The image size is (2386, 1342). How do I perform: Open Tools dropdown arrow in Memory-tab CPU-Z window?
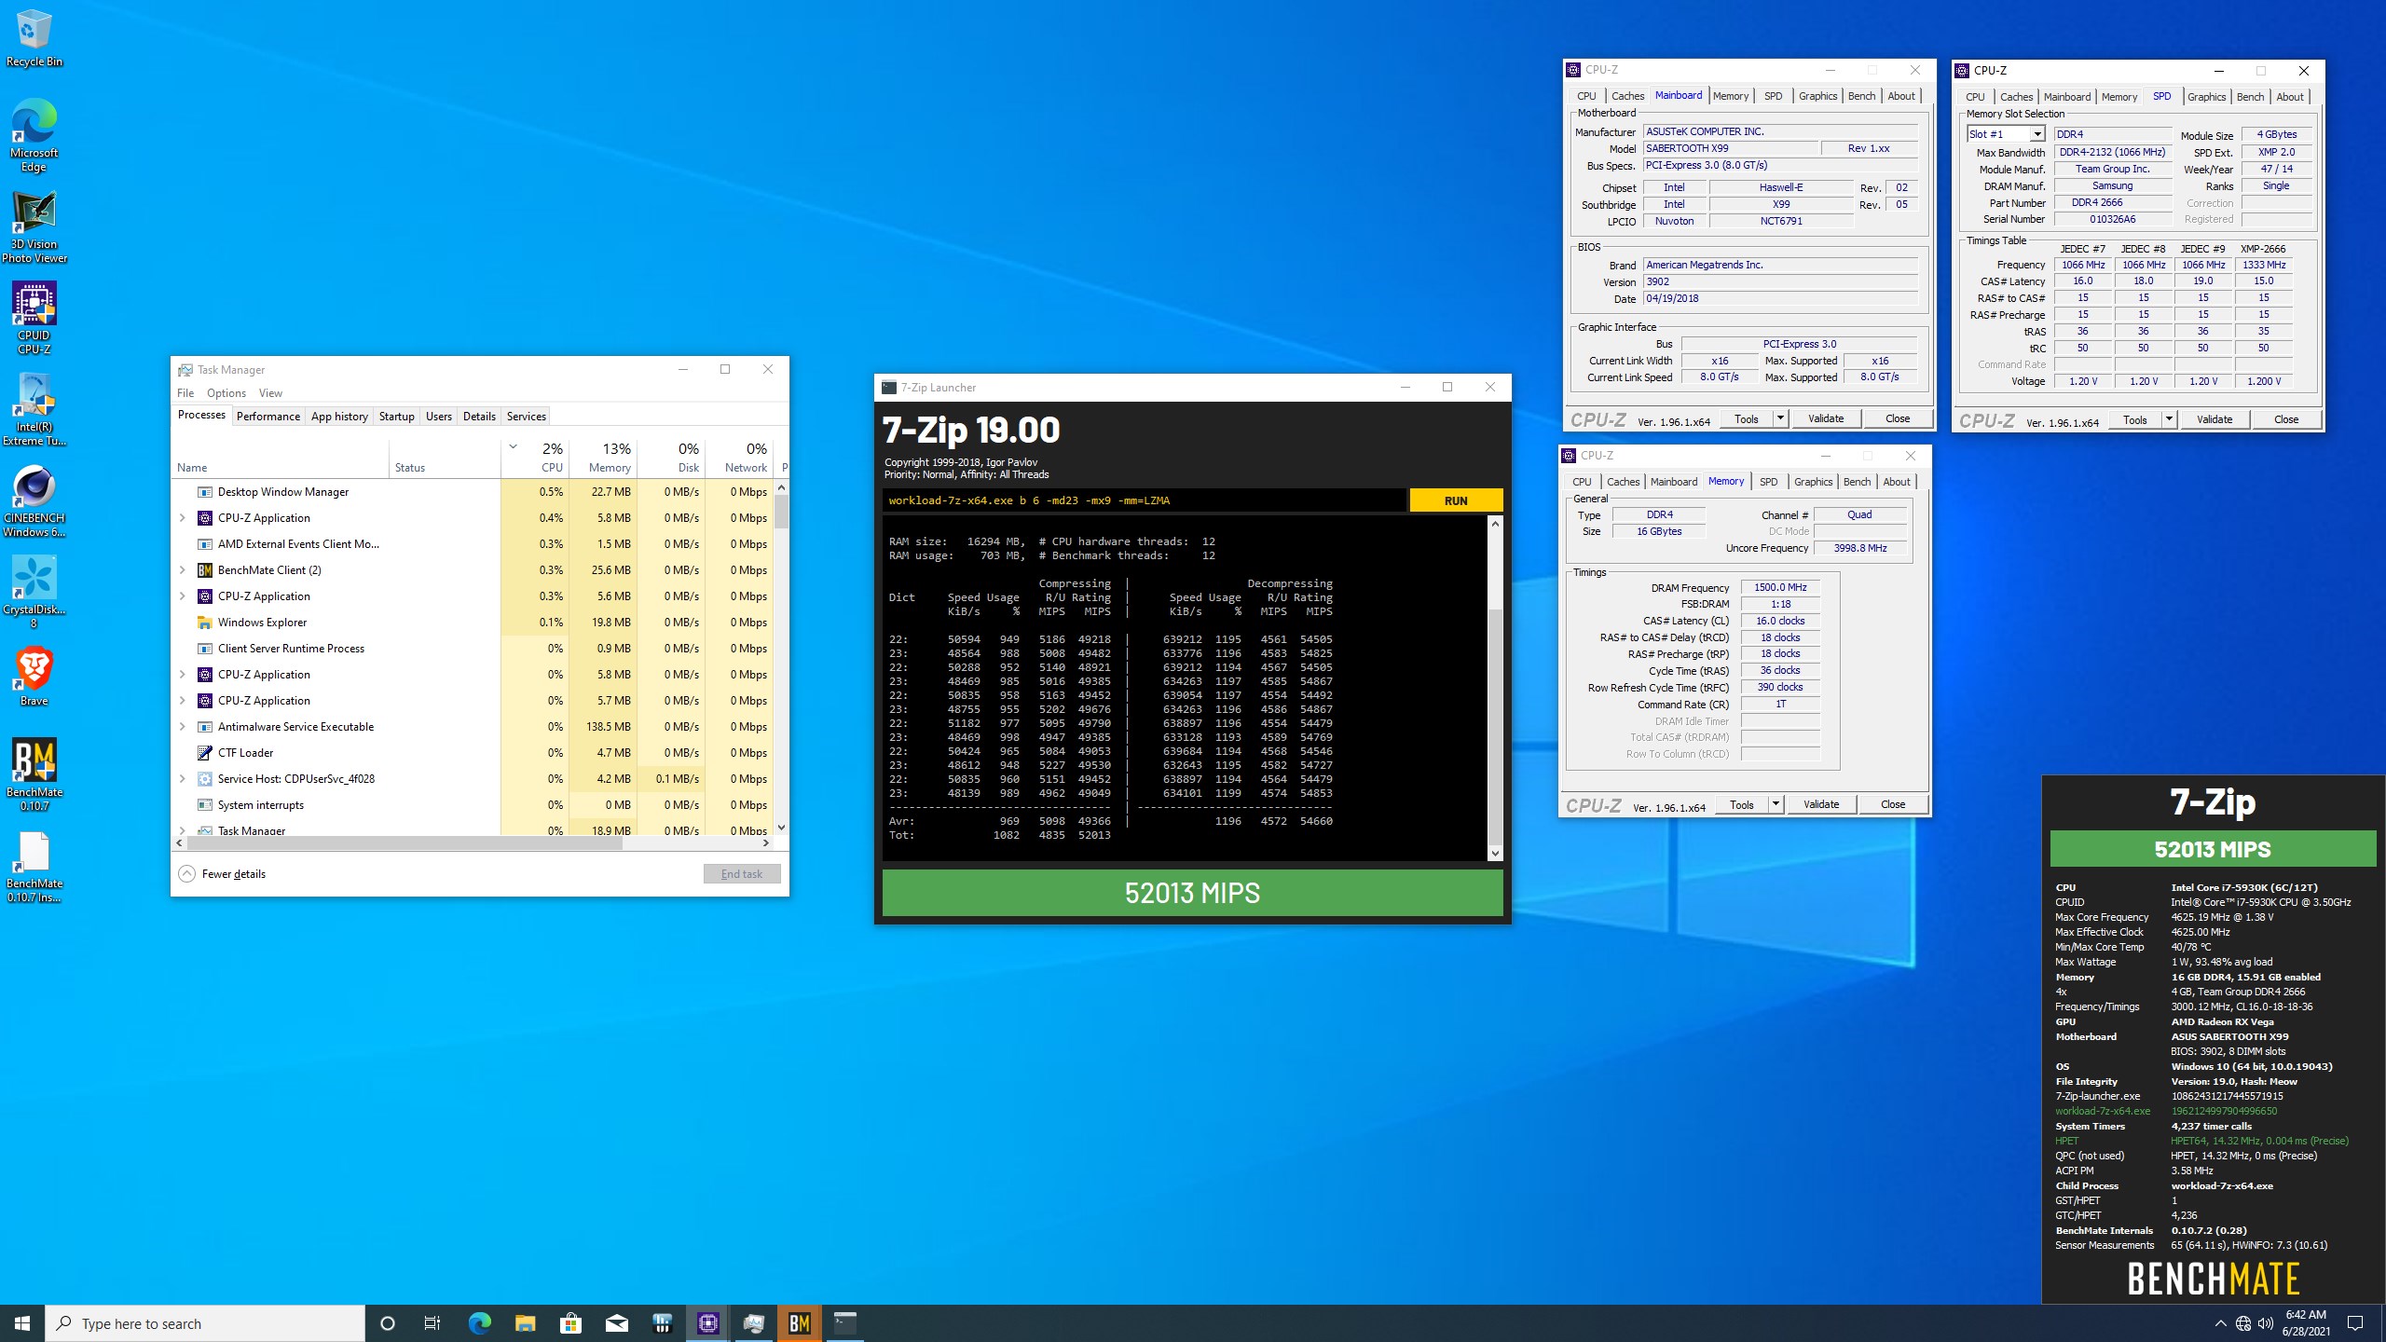pyautogui.click(x=1776, y=804)
